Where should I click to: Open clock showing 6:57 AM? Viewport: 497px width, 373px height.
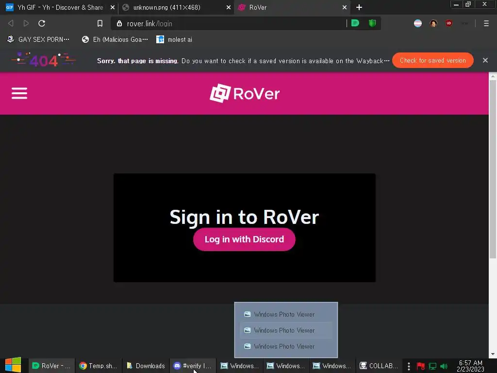click(471, 366)
